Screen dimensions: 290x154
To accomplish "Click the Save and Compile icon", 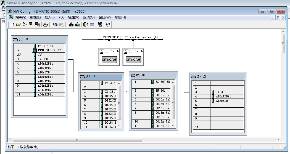I will [x=38, y=24].
